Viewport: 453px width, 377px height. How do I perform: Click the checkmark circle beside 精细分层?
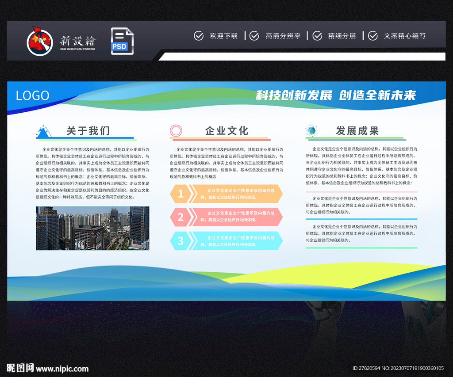(x=317, y=36)
